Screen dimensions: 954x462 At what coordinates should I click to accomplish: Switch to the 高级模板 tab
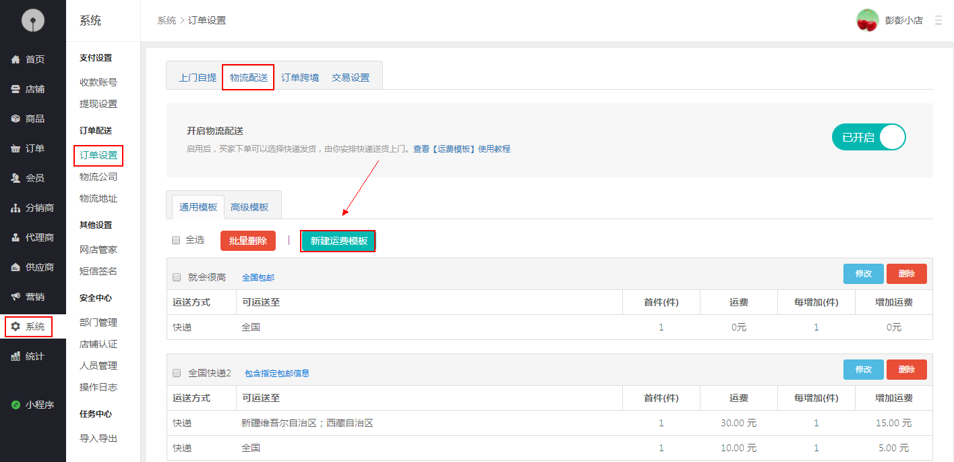[249, 207]
